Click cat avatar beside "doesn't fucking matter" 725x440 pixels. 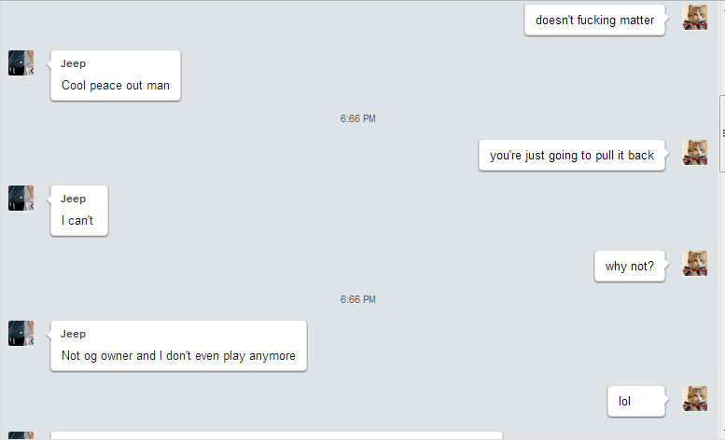point(694,18)
